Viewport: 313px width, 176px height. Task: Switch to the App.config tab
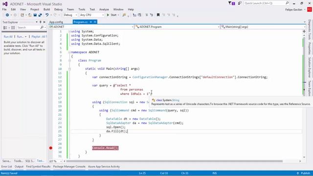point(56,22)
